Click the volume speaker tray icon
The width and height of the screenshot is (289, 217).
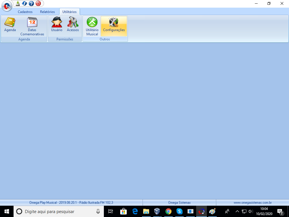coord(251,211)
